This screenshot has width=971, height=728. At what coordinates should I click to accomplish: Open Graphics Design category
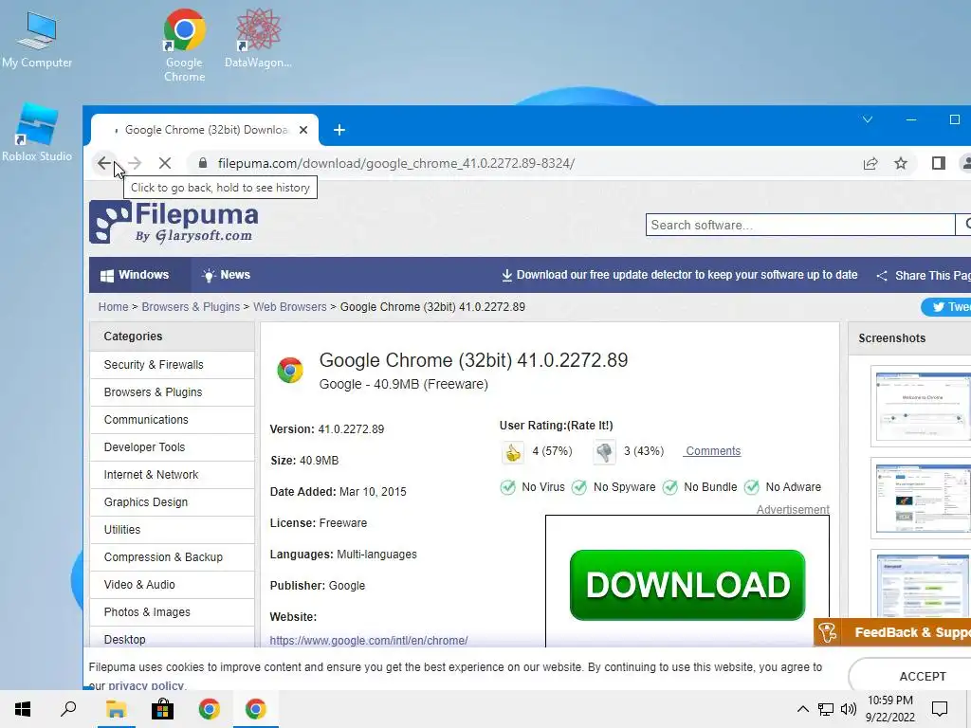tap(173, 502)
